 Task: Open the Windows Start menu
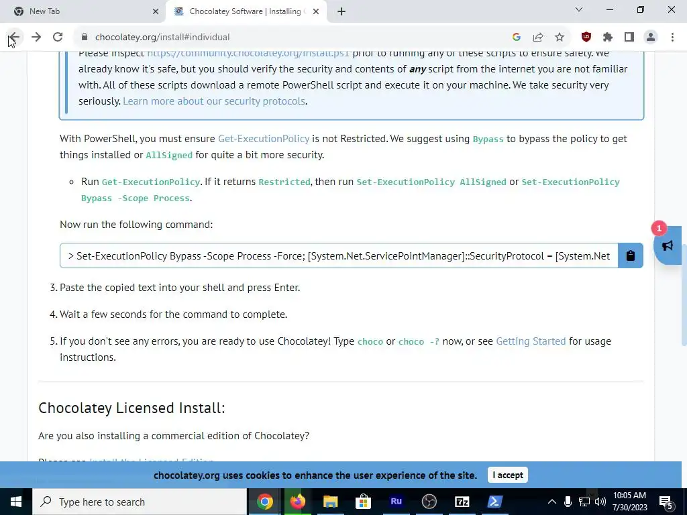[16, 502]
